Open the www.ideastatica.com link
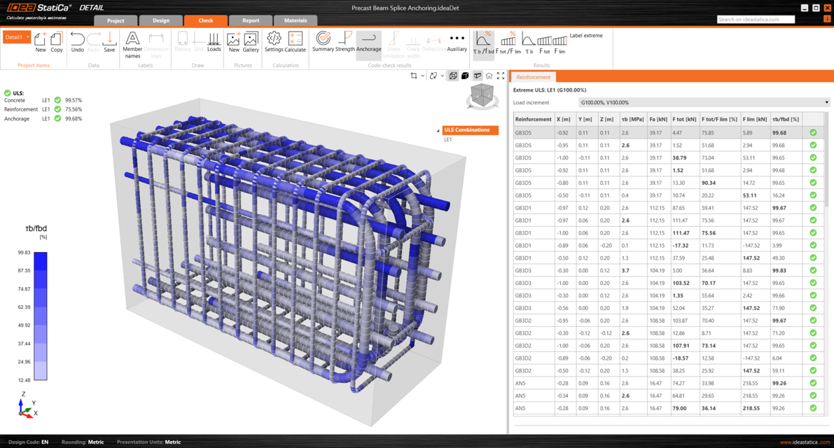The image size is (834, 448). tap(804, 442)
